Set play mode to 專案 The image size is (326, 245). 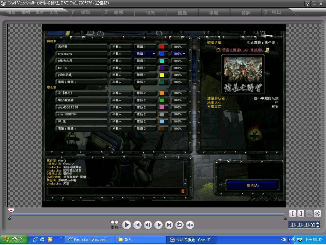point(114,222)
